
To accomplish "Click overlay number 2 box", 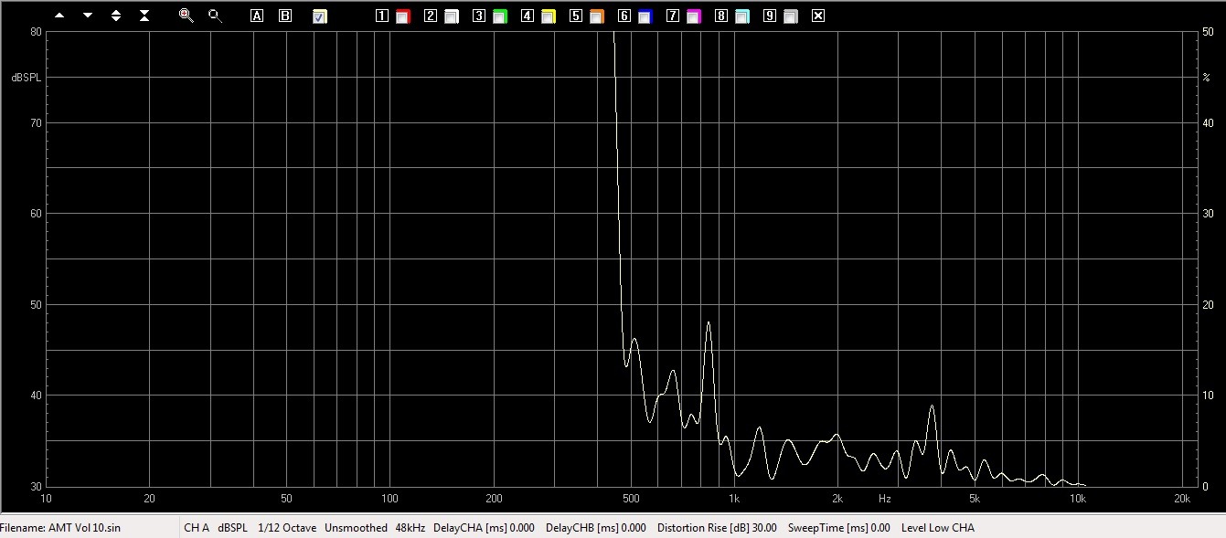I will (431, 16).
